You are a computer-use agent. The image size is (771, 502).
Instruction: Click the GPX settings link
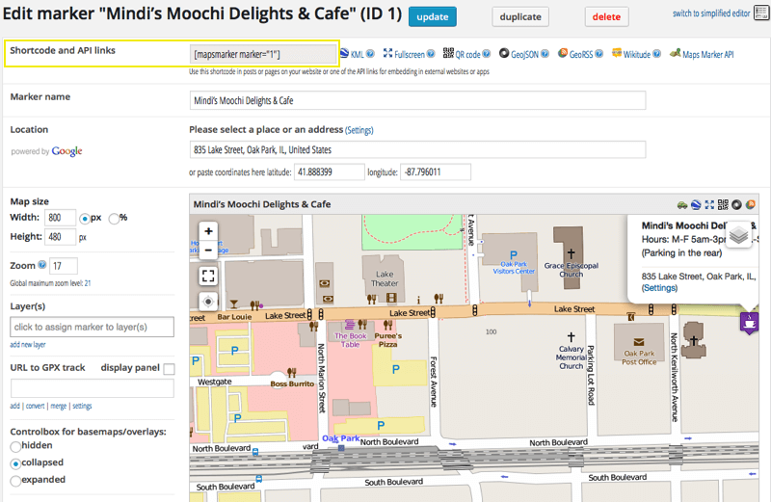pyautogui.click(x=82, y=406)
